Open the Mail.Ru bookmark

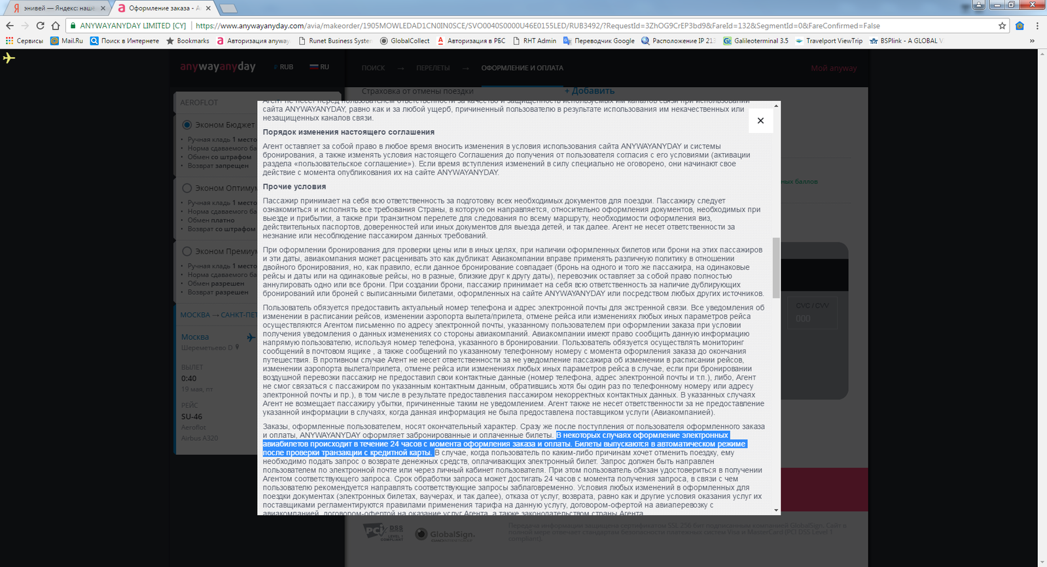[x=67, y=41]
